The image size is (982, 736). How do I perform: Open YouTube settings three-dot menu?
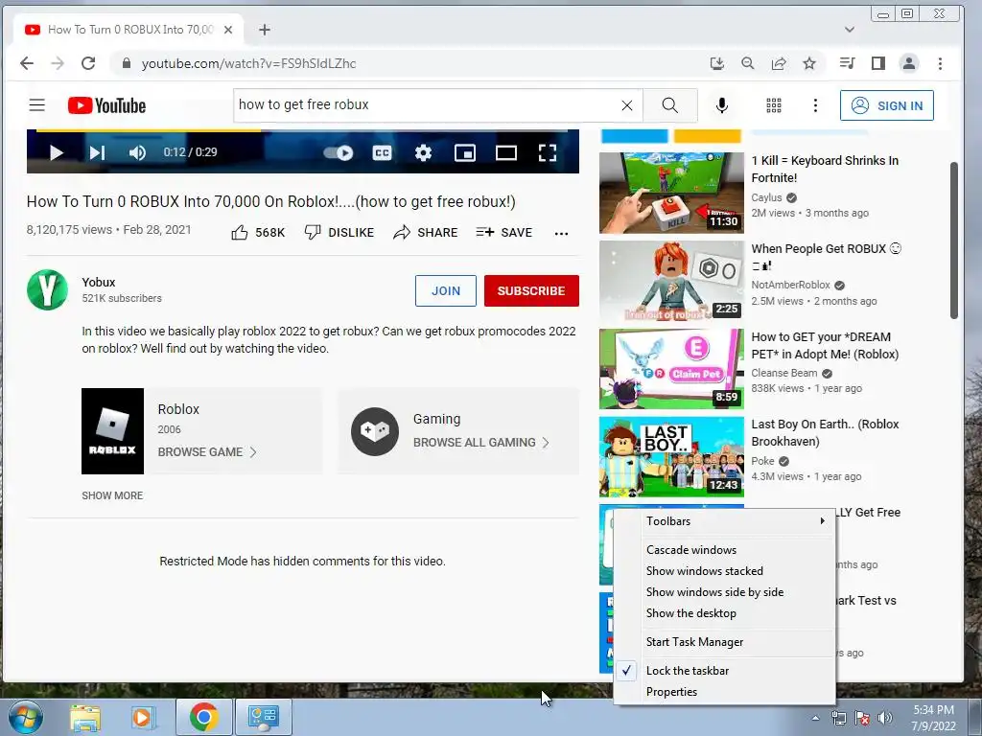coord(815,105)
